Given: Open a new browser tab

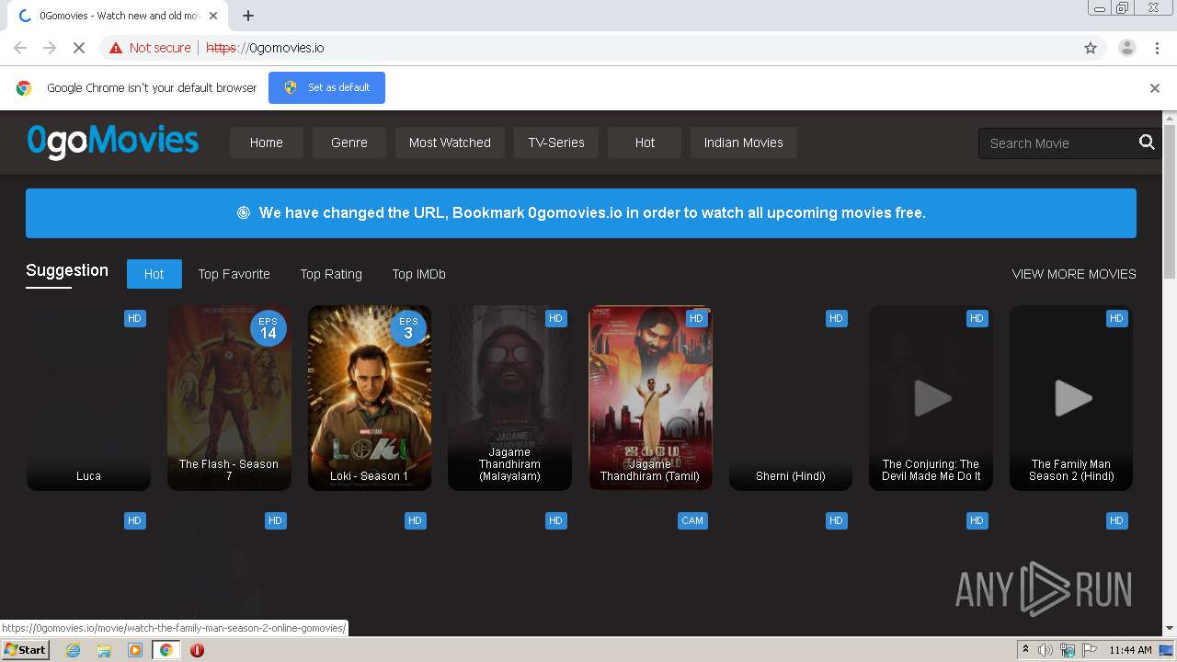Looking at the screenshot, I should click(248, 16).
